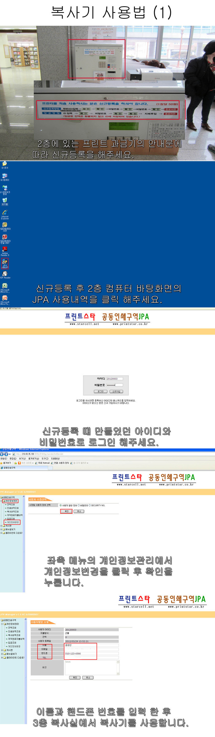Click the 비고 memo text area

tap(92, 668)
